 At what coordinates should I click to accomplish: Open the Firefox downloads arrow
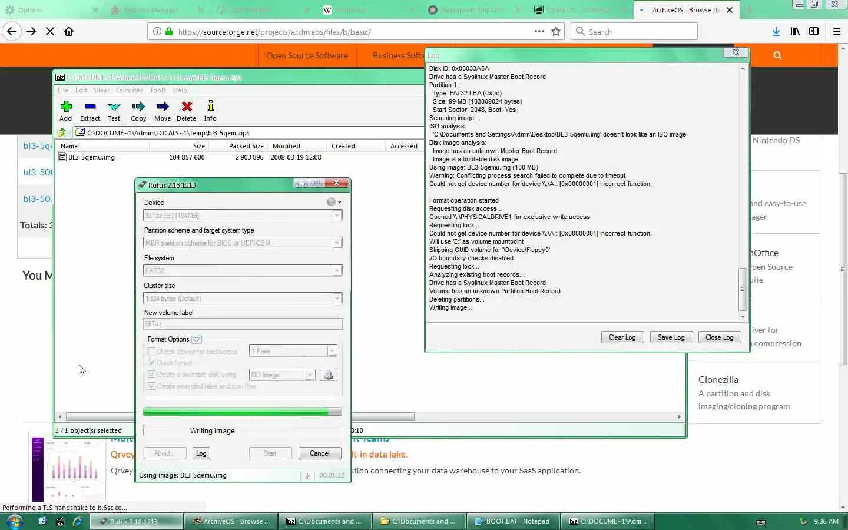776,32
